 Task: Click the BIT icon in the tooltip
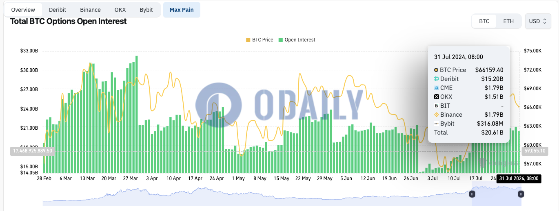tap(436, 106)
